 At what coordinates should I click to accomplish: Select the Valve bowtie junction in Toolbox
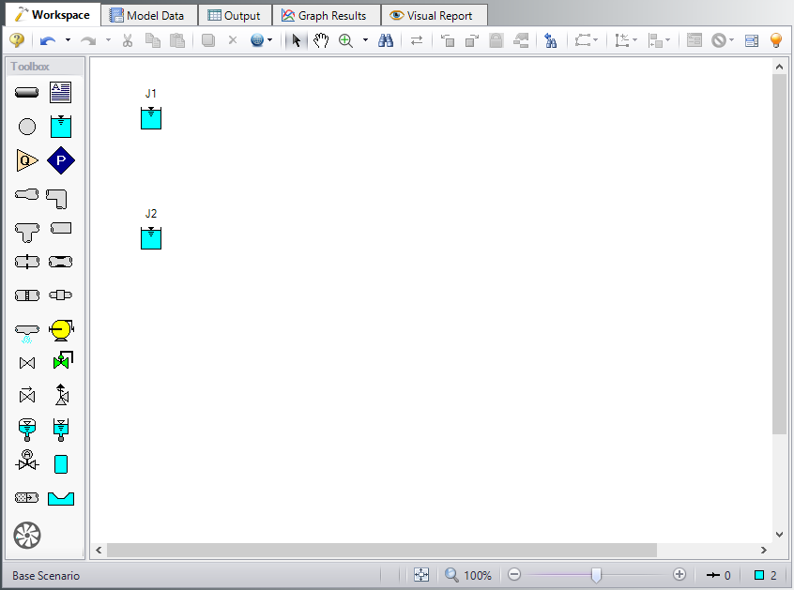coord(27,363)
